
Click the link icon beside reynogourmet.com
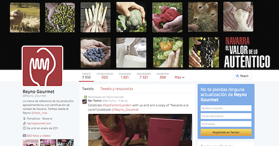[24, 123]
